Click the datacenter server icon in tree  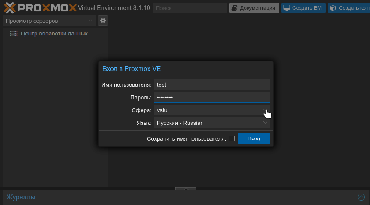14,33
